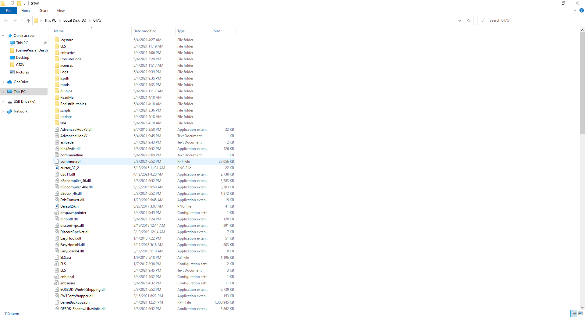Select the ELS.asi file icon

(x=57, y=258)
